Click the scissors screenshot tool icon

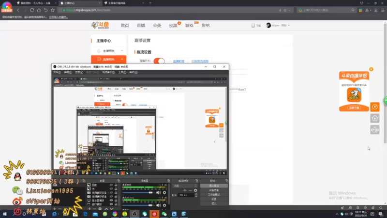367,10
